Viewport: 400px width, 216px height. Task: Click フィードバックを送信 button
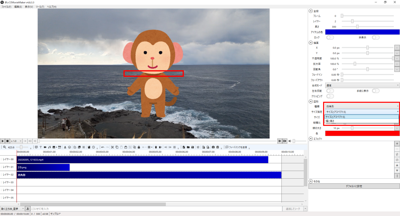click(236, 147)
